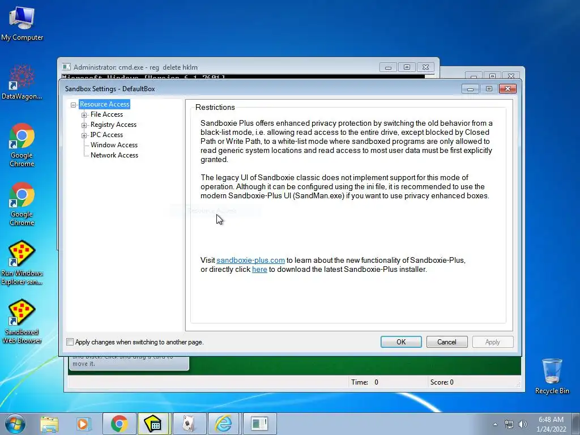This screenshot has width=580, height=435.
Task: Open Windows Media Player taskbar icon
Action: click(83, 424)
